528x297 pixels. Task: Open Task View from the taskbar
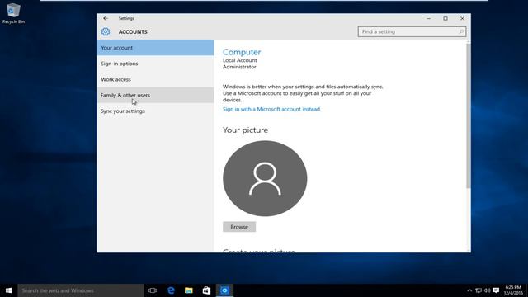[153, 290]
